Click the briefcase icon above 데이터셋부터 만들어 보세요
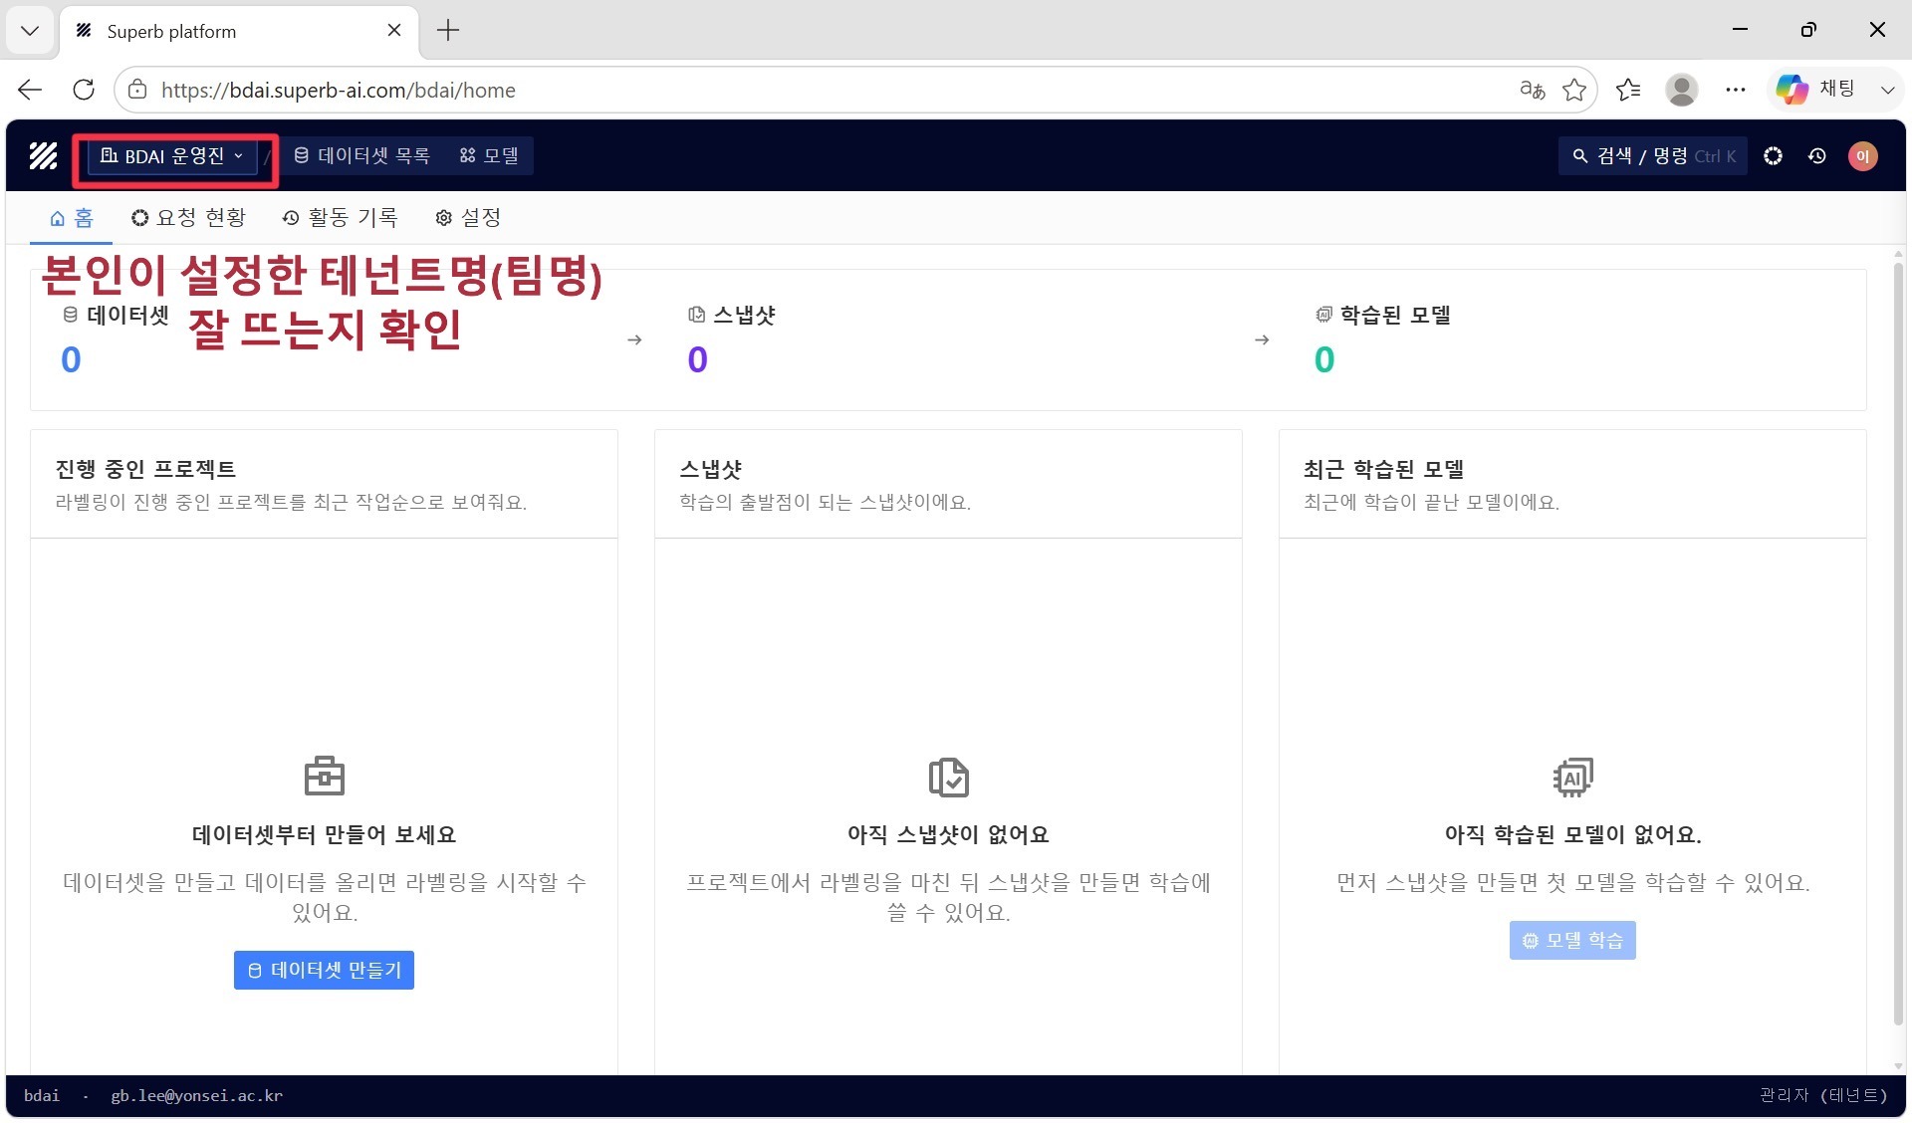 tap(325, 777)
